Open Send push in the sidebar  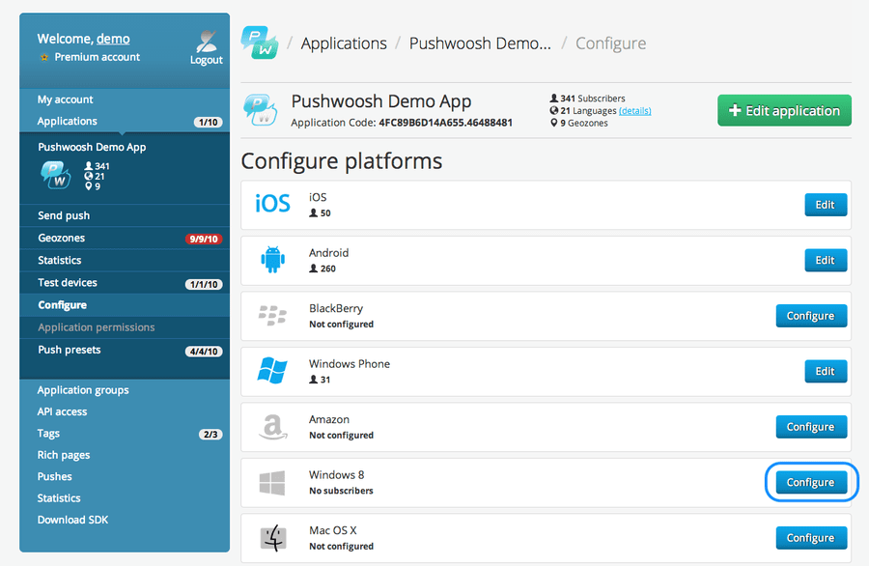point(64,215)
